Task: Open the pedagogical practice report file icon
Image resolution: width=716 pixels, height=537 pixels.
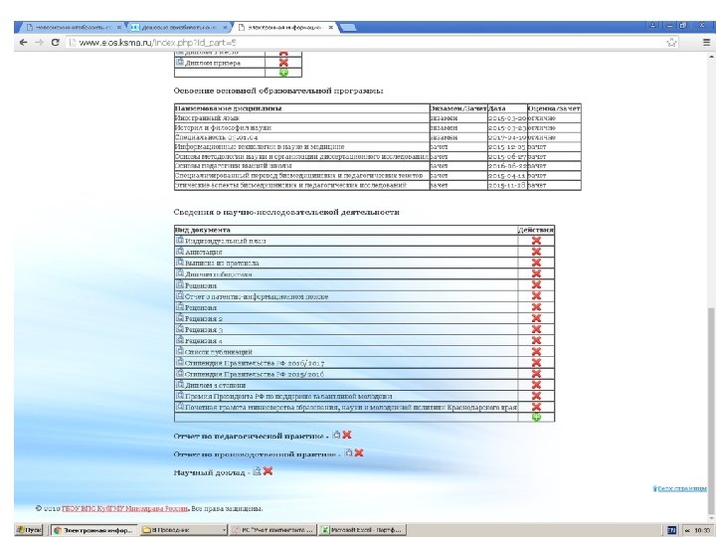Action: click(x=336, y=435)
